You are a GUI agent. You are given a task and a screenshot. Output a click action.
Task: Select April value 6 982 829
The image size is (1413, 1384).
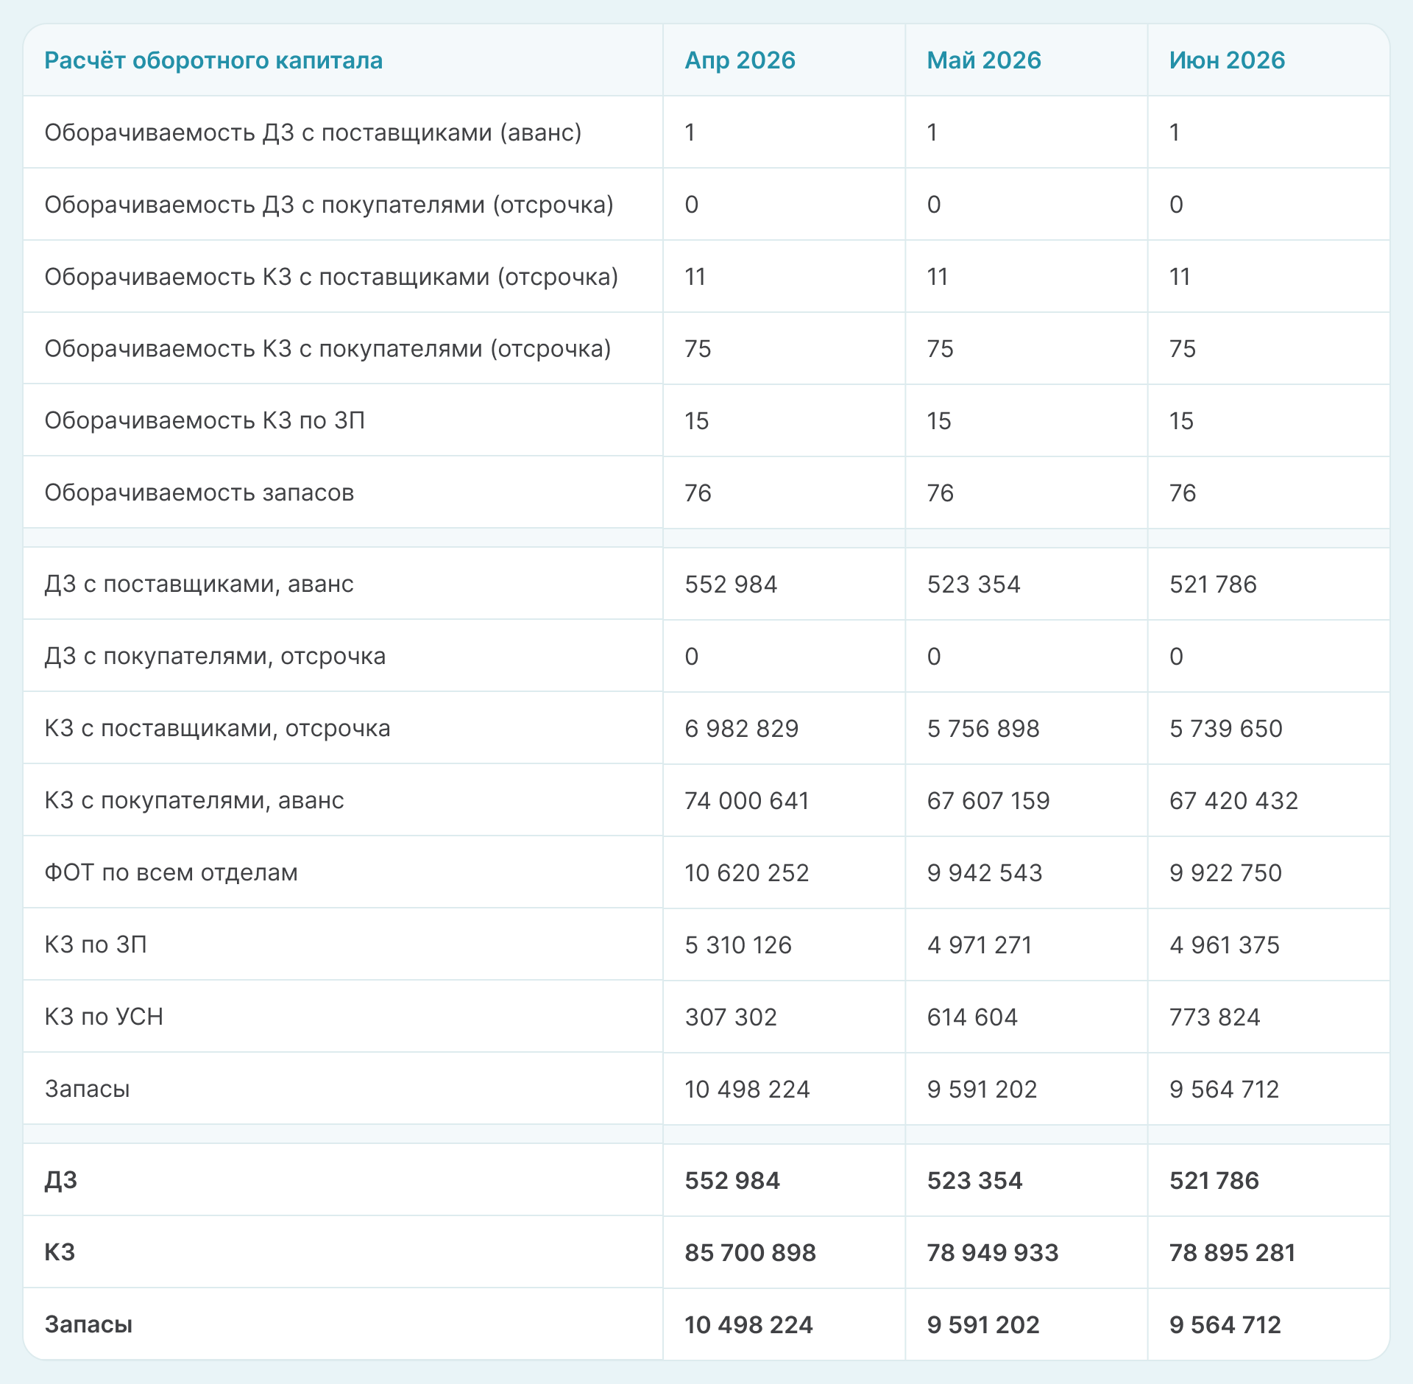click(x=741, y=728)
